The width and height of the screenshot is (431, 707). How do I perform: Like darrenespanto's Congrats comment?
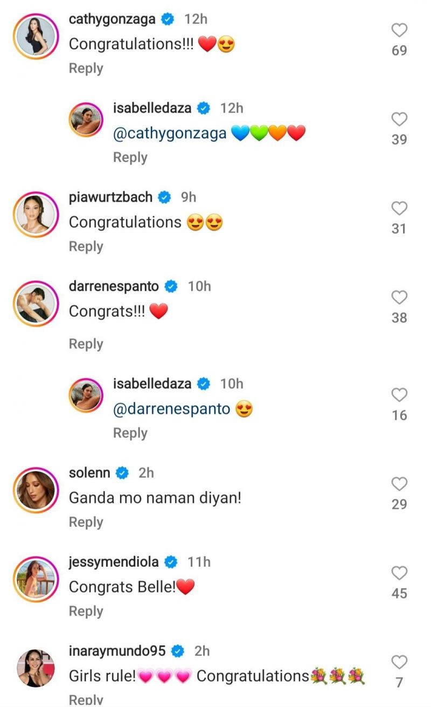(x=399, y=298)
